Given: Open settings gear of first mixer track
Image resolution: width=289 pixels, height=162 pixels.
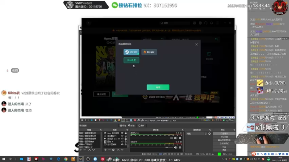Looking at the screenshot, I should 180,138.
